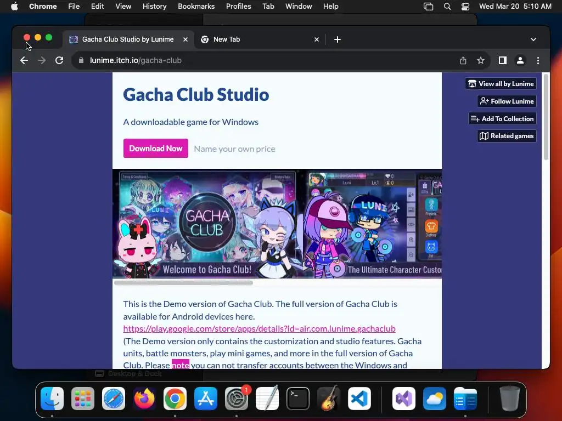Toggle the Chrome side panel
This screenshot has width=562, height=421.
tap(503, 60)
